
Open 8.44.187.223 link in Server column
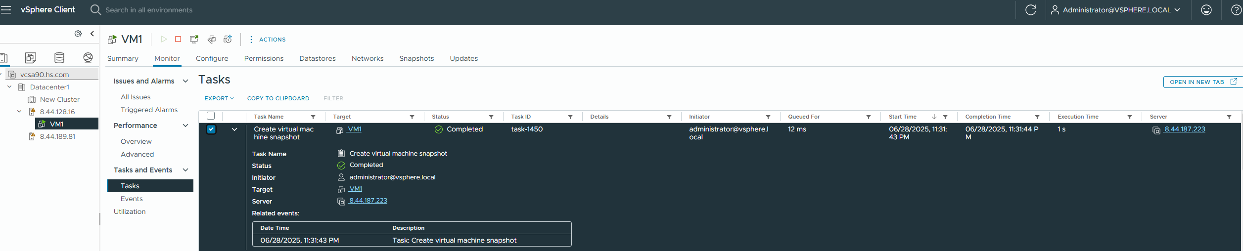1185,129
